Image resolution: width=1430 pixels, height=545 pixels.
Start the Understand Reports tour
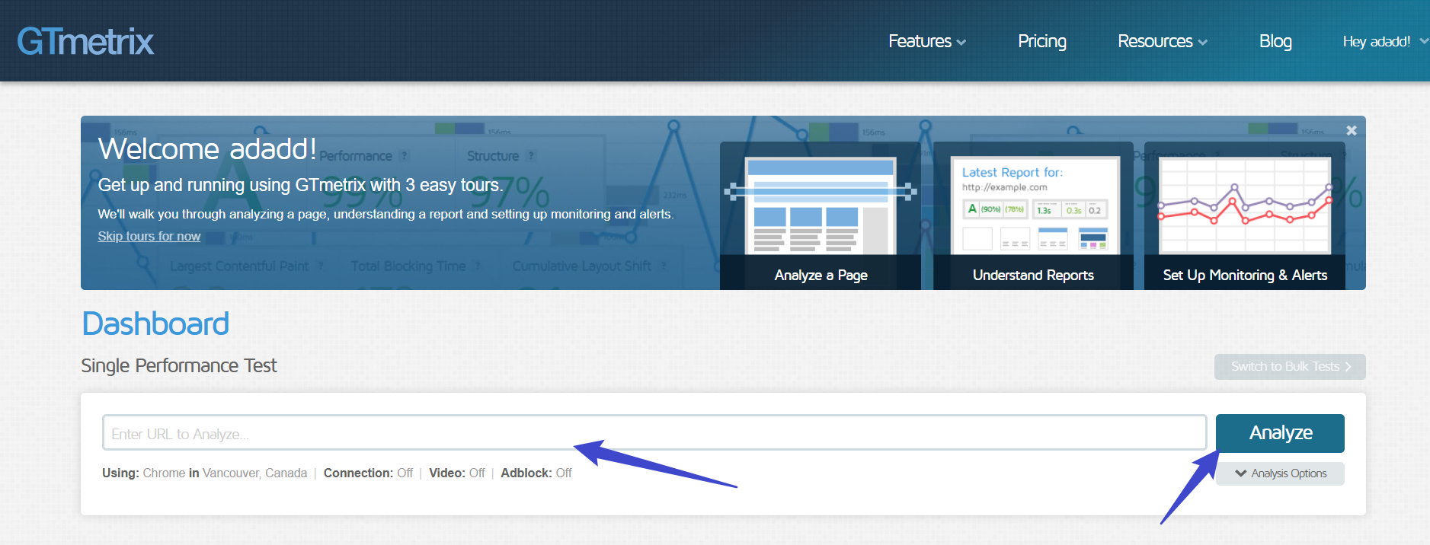1033,215
